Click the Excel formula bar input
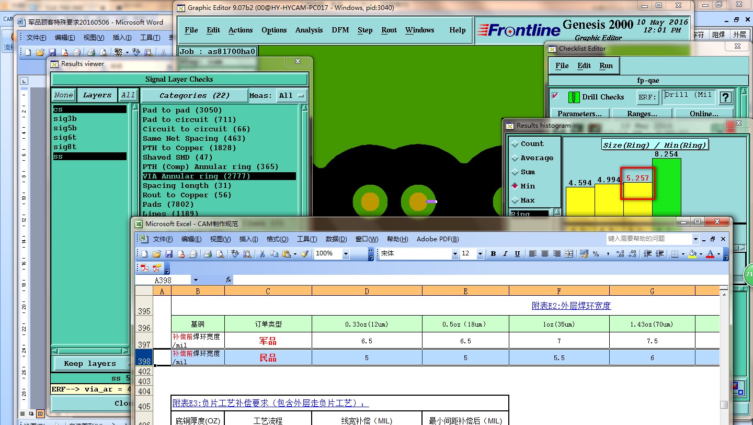The image size is (753, 425). (480, 280)
